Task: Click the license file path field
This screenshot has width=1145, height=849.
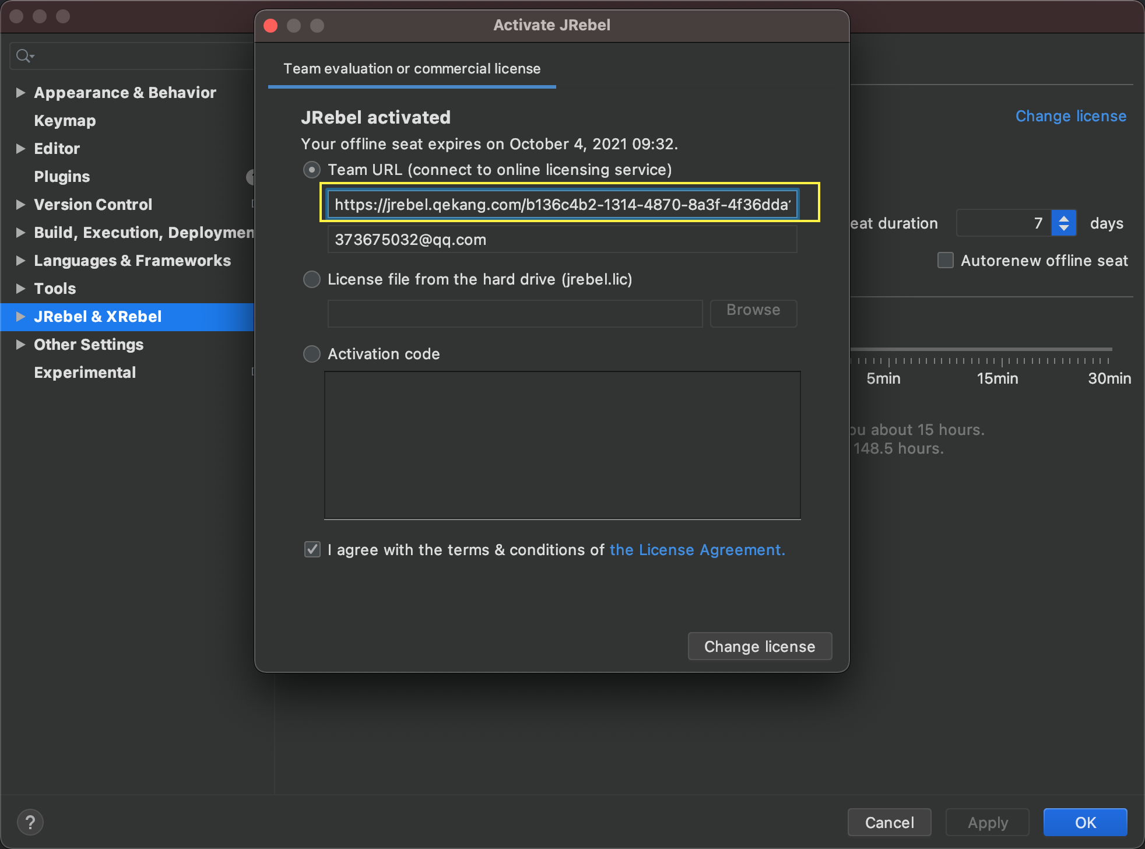Action: point(515,313)
